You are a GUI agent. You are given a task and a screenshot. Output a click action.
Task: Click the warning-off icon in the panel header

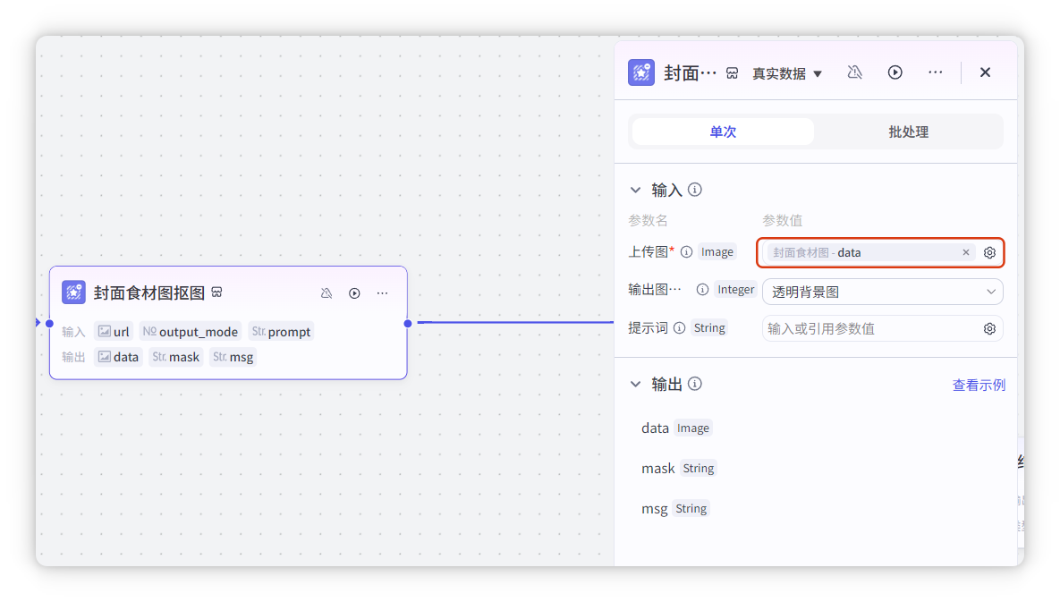854,72
